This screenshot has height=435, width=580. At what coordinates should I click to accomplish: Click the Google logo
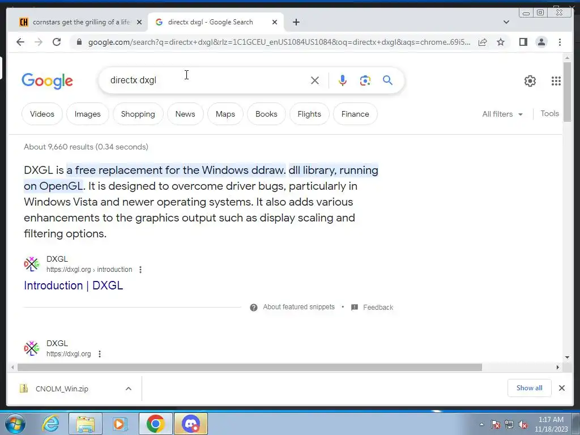tap(48, 81)
